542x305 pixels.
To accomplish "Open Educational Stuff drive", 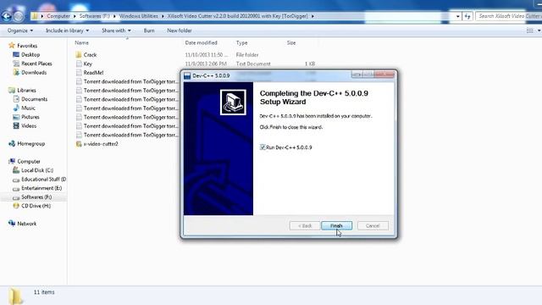I will click(43, 179).
